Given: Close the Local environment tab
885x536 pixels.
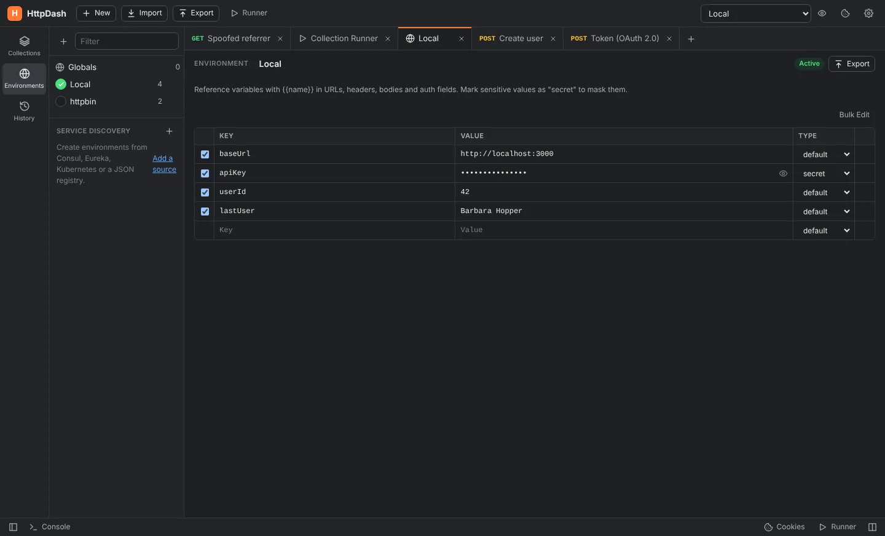Looking at the screenshot, I should (462, 39).
